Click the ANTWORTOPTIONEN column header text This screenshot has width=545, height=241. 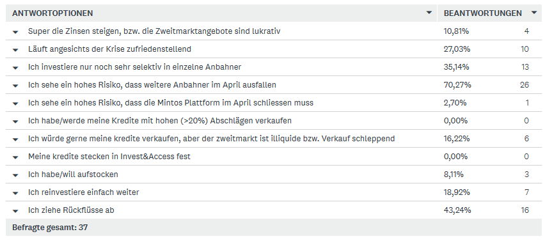52,13
